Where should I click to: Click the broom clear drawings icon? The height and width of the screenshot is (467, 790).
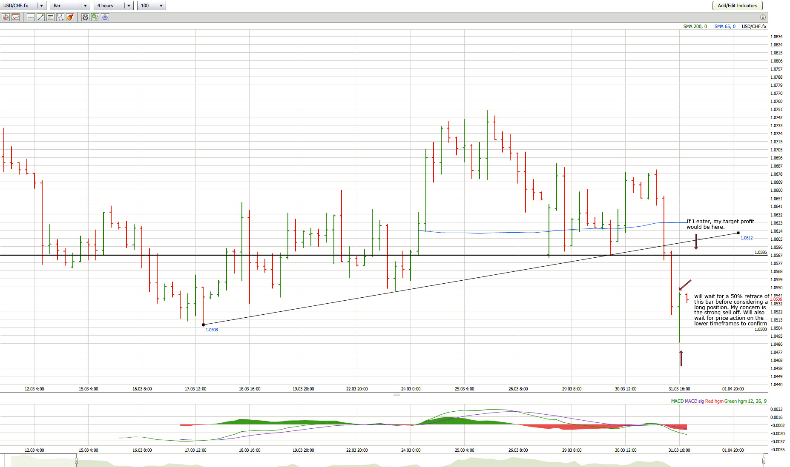70,17
